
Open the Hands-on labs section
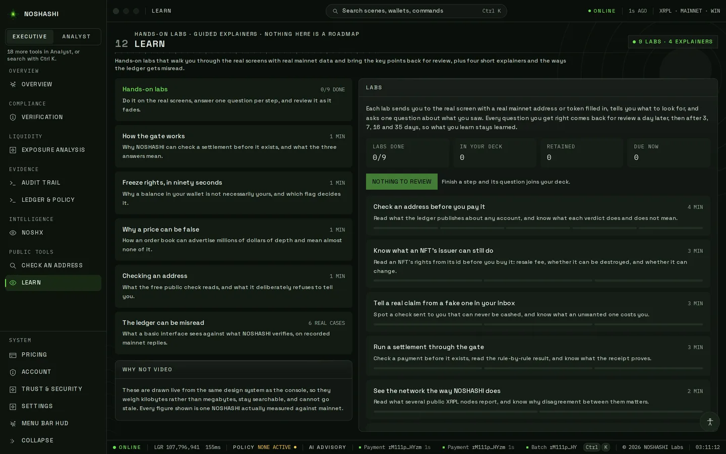[233, 99]
